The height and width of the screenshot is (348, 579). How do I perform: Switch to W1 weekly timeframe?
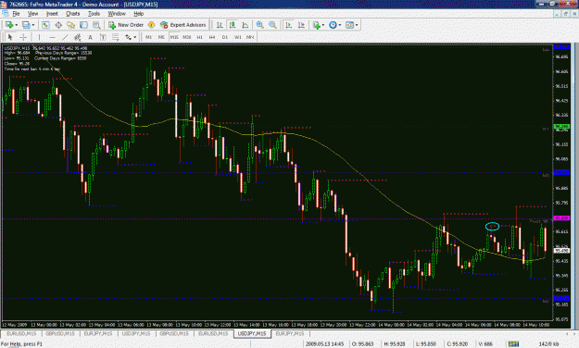click(237, 37)
